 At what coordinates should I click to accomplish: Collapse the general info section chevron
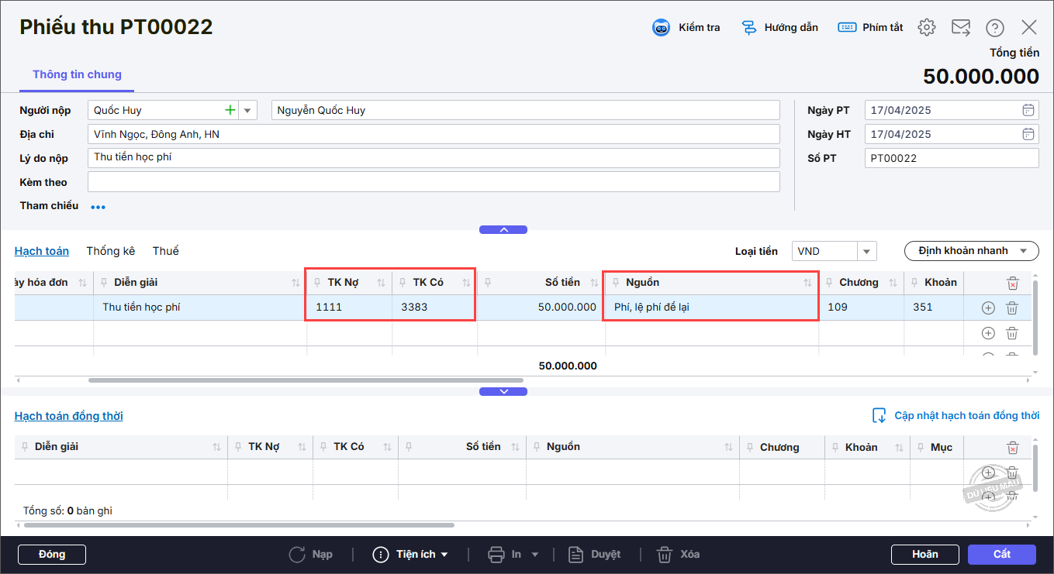point(503,230)
